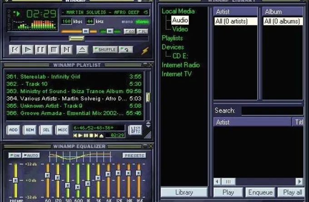
Task: Toggle the equalizer AUTO button
Action: click(x=31, y=156)
